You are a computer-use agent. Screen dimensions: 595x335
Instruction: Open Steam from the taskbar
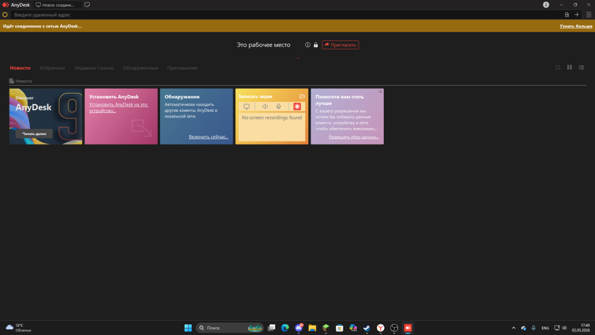coord(367,328)
